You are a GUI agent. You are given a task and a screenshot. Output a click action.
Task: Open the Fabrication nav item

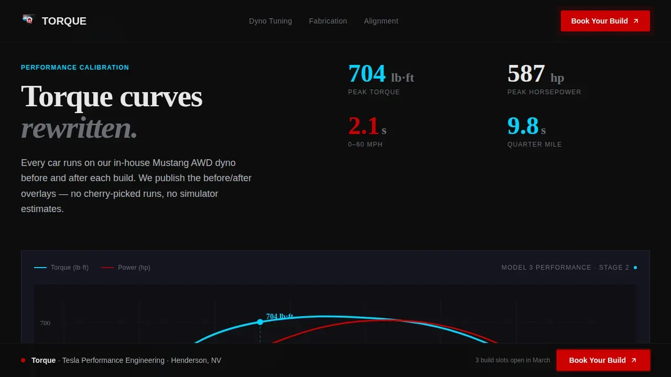click(x=328, y=21)
